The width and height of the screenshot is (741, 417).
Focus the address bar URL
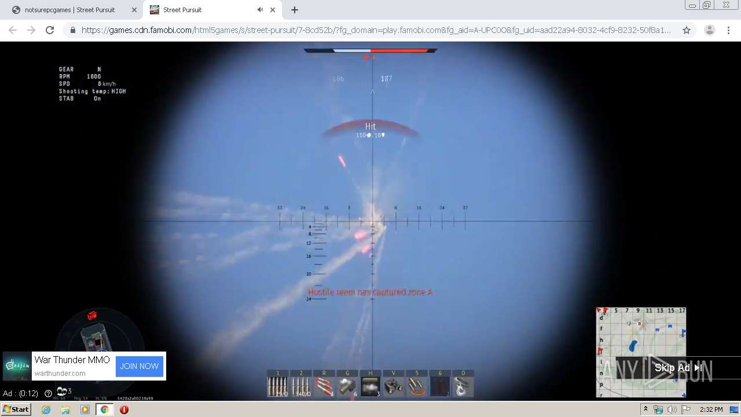pos(376,30)
